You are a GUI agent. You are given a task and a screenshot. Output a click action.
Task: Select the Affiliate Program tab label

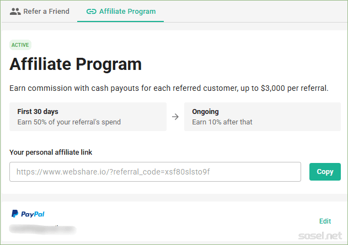[127, 11]
